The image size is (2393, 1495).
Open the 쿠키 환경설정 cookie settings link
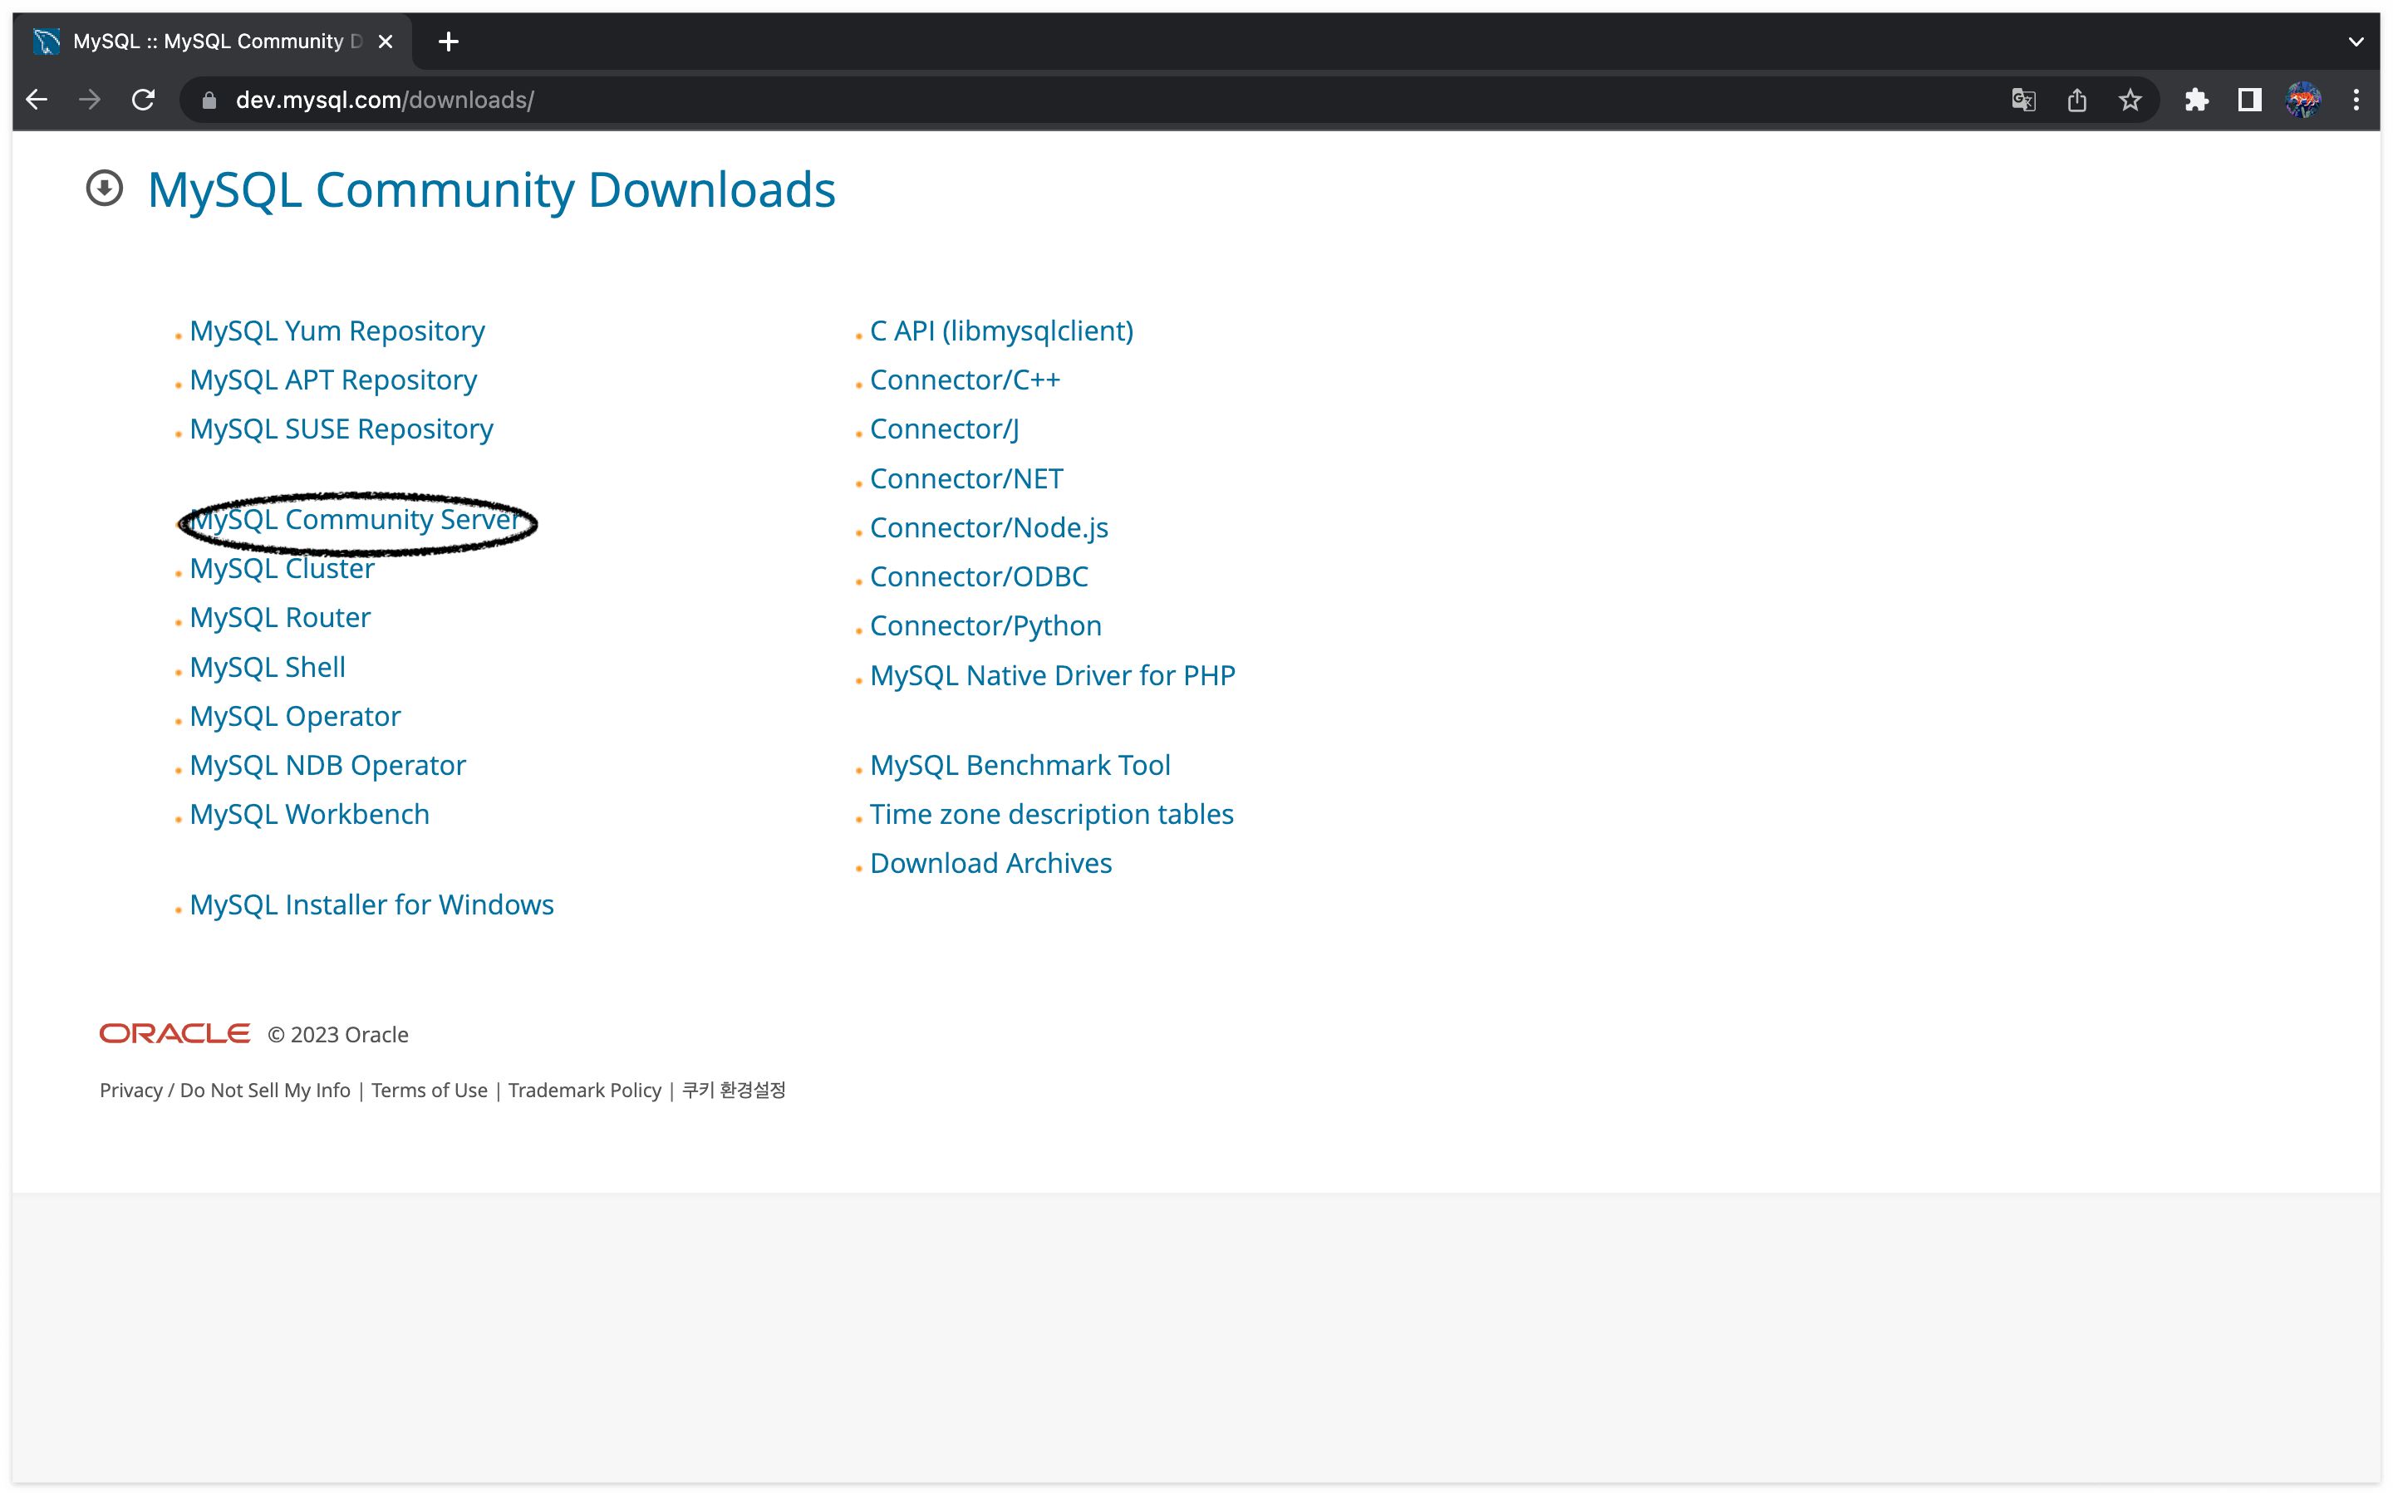(734, 1090)
